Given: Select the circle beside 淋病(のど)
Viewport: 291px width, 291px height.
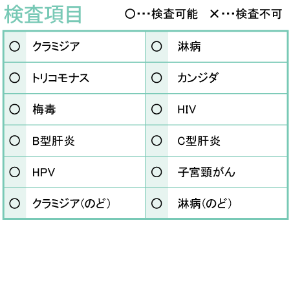Looking at the screenshot, I should (156, 203).
